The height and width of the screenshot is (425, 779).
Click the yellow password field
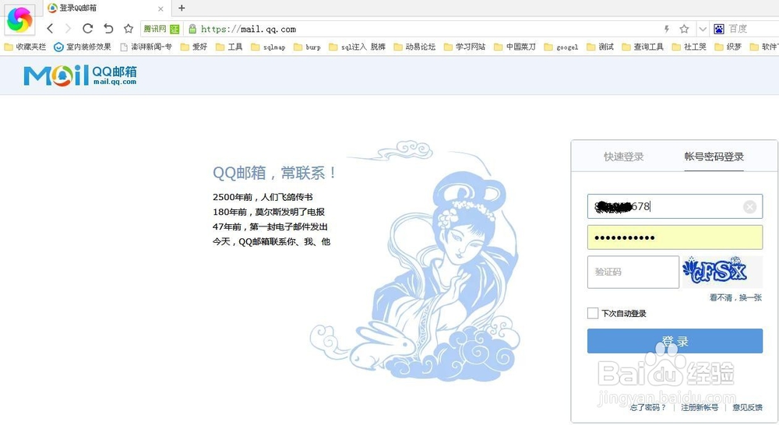click(x=675, y=237)
